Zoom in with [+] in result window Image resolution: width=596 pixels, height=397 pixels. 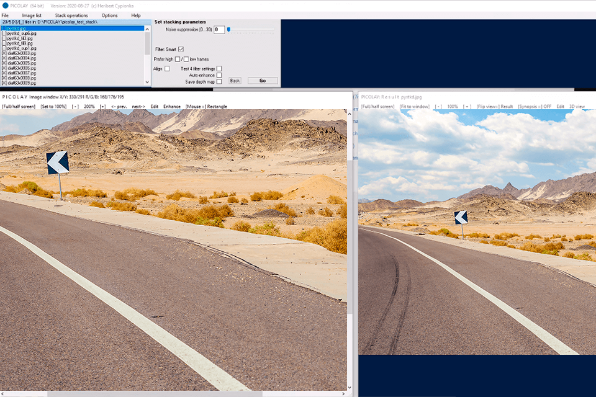coord(466,107)
